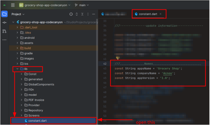Click Expand All in Project panel
Image resolution: width=210 pixels, height=125 pixels.
point(77,14)
